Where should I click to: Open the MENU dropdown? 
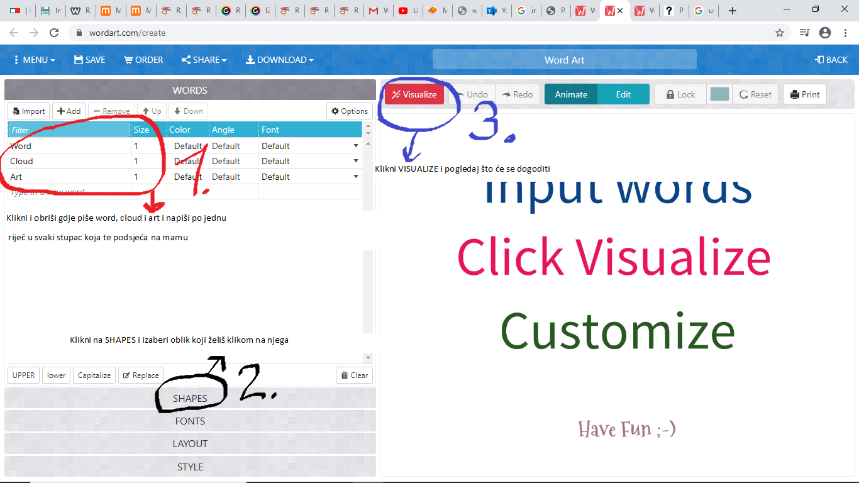coord(34,60)
